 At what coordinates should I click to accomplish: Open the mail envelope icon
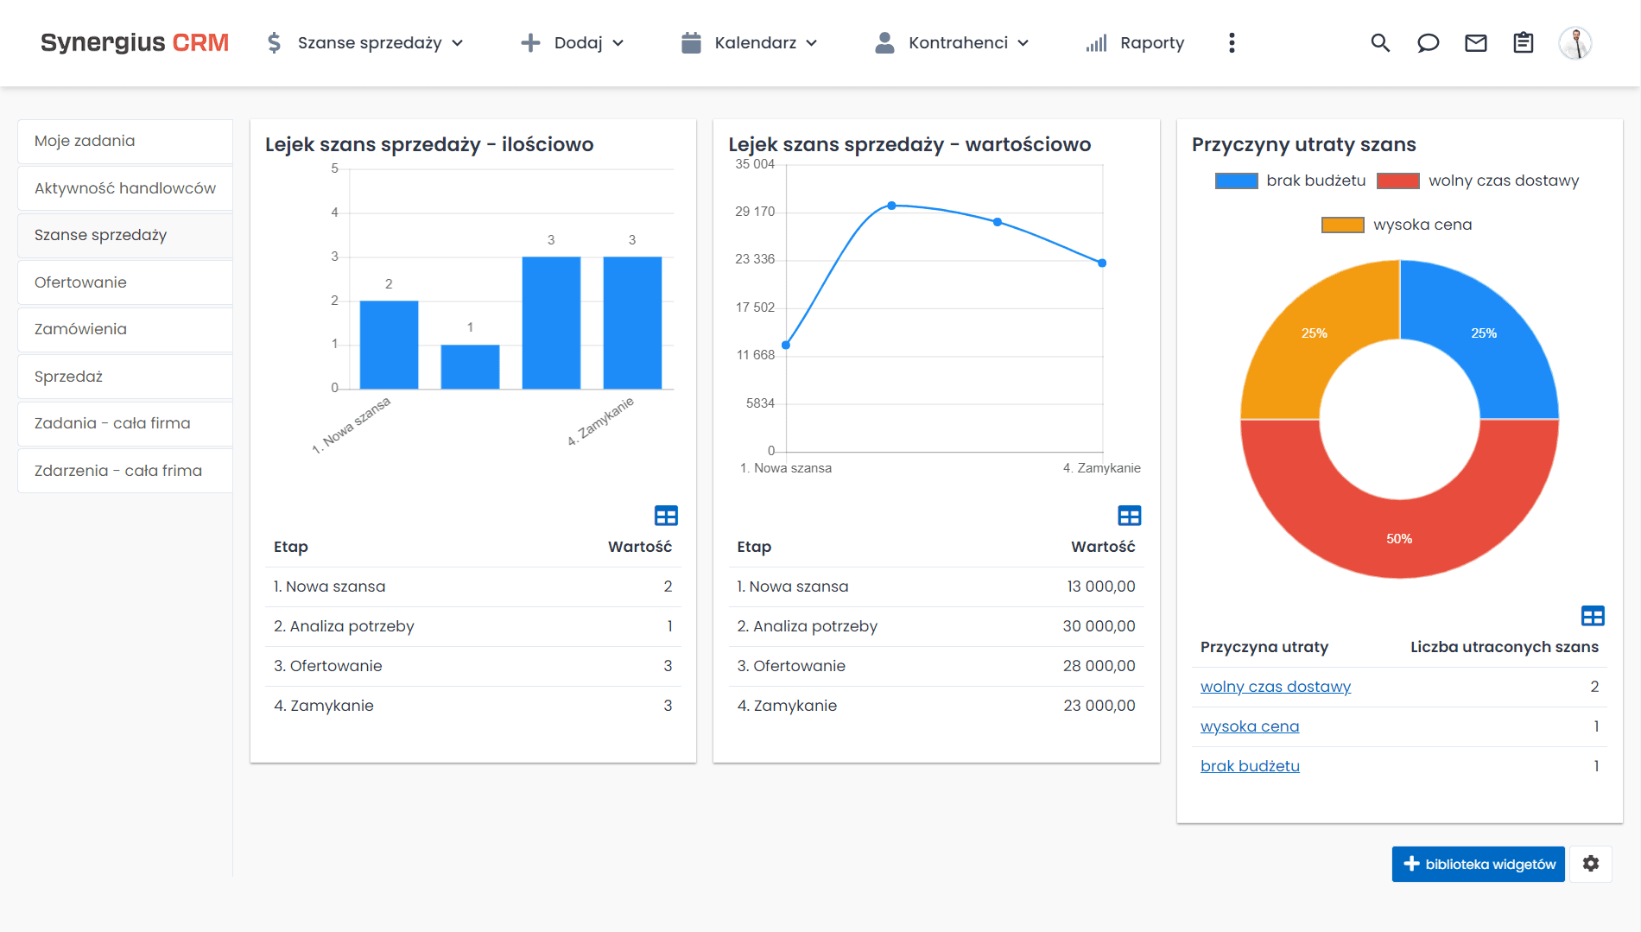click(1476, 42)
